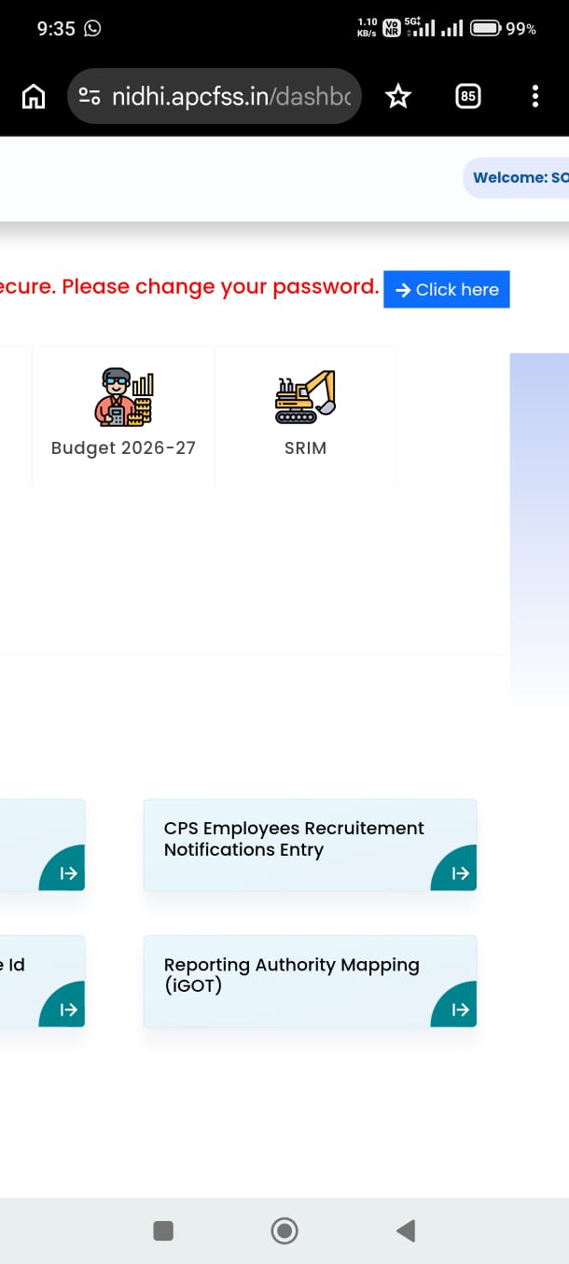Select the SRIM tile label
This screenshot has height=1264, width=569.
click(305, 447)
